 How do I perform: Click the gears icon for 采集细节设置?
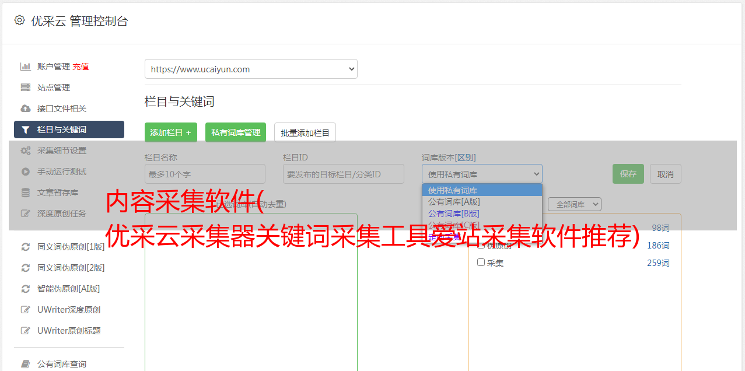tap(26, 150)
